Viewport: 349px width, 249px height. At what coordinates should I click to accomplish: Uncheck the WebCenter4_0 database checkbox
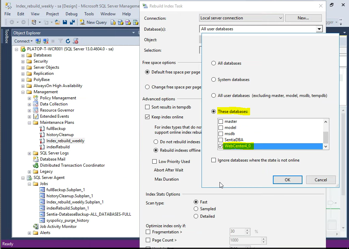tap(221, 146)
